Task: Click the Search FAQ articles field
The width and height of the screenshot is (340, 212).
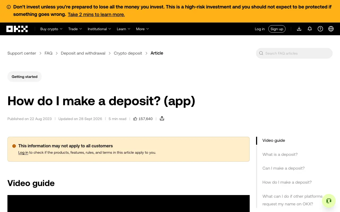Action: [x=294, y=53]
